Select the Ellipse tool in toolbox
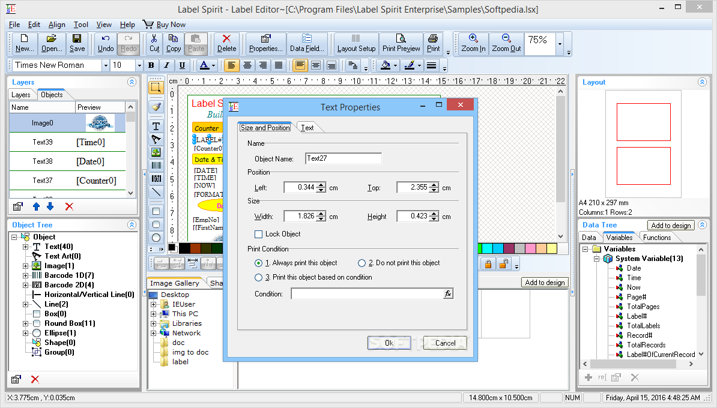717x408 pixels. coord(156,238)
